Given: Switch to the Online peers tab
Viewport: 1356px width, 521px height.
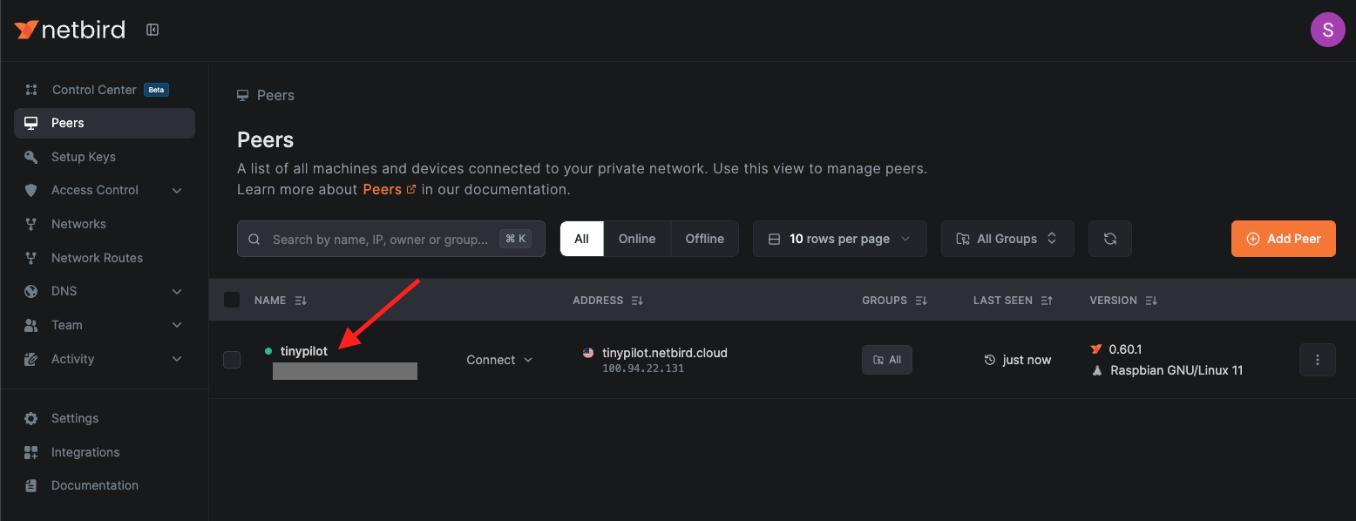Looking at the screenshot, I should coord(637,238).
